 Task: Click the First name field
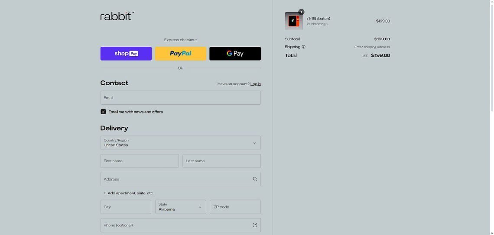(x=140, y=161)
